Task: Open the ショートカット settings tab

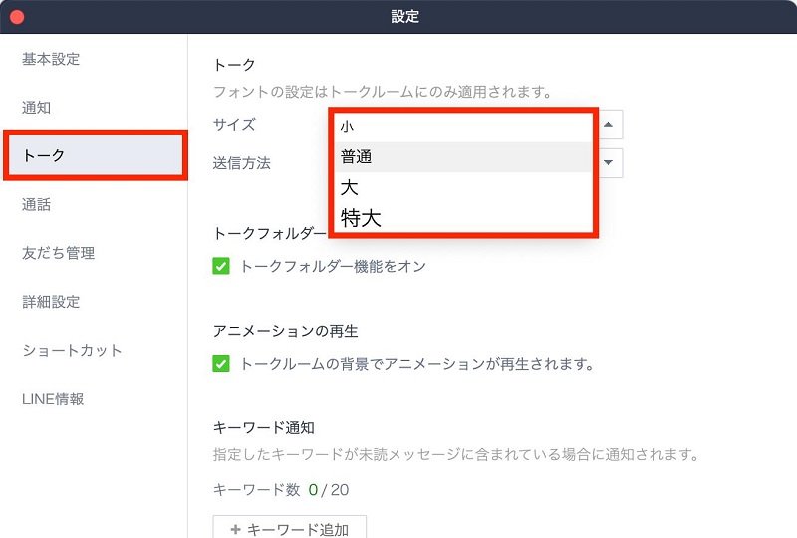Action: pyautogui.click(x=72, y=350)
